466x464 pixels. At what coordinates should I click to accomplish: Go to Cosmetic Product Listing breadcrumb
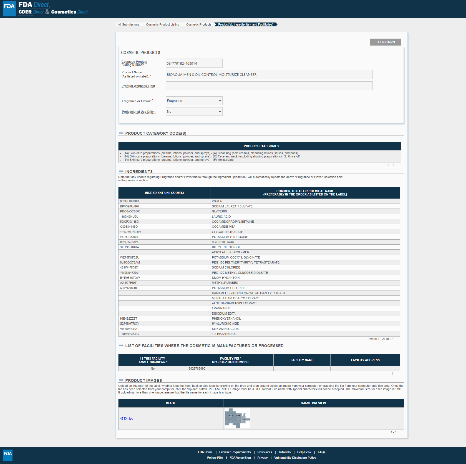point(162,25)
